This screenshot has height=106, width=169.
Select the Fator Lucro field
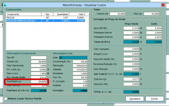coord(38,74)
